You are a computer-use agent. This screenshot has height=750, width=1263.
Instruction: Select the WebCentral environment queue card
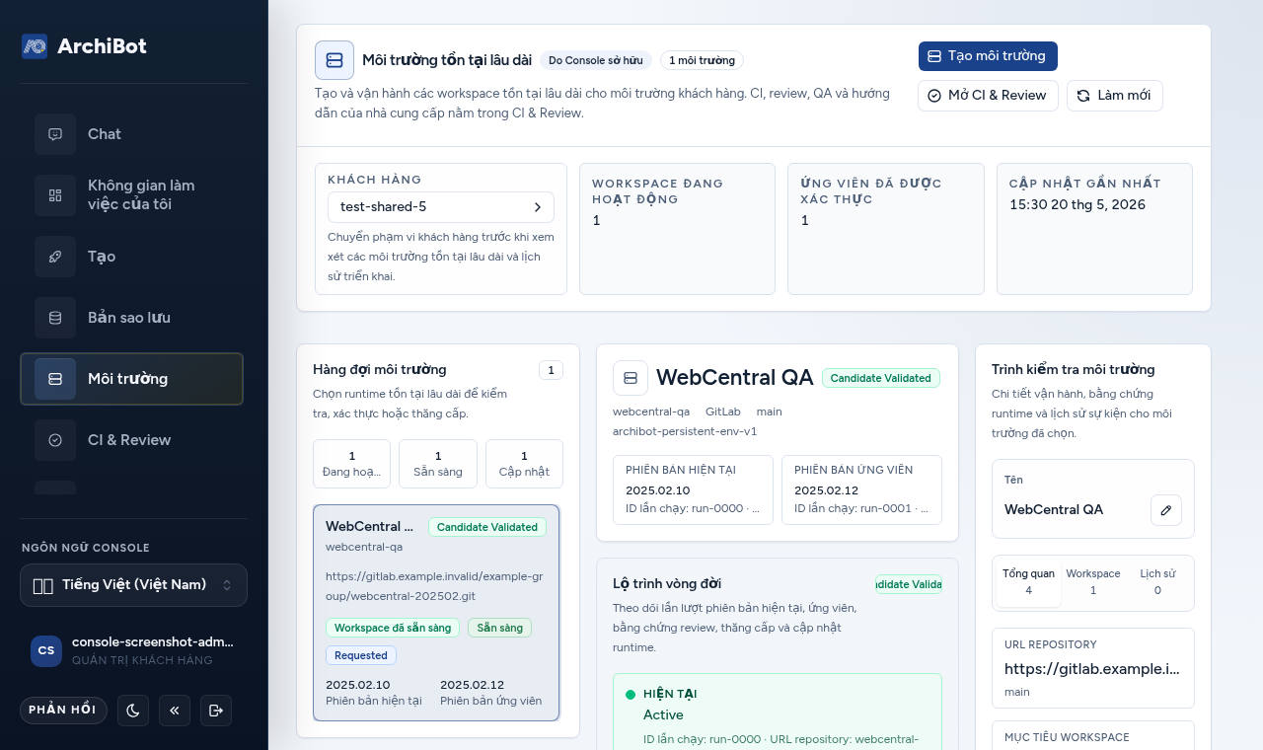[436, 613]
